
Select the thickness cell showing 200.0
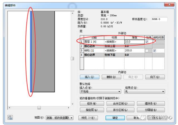(134, 50)
